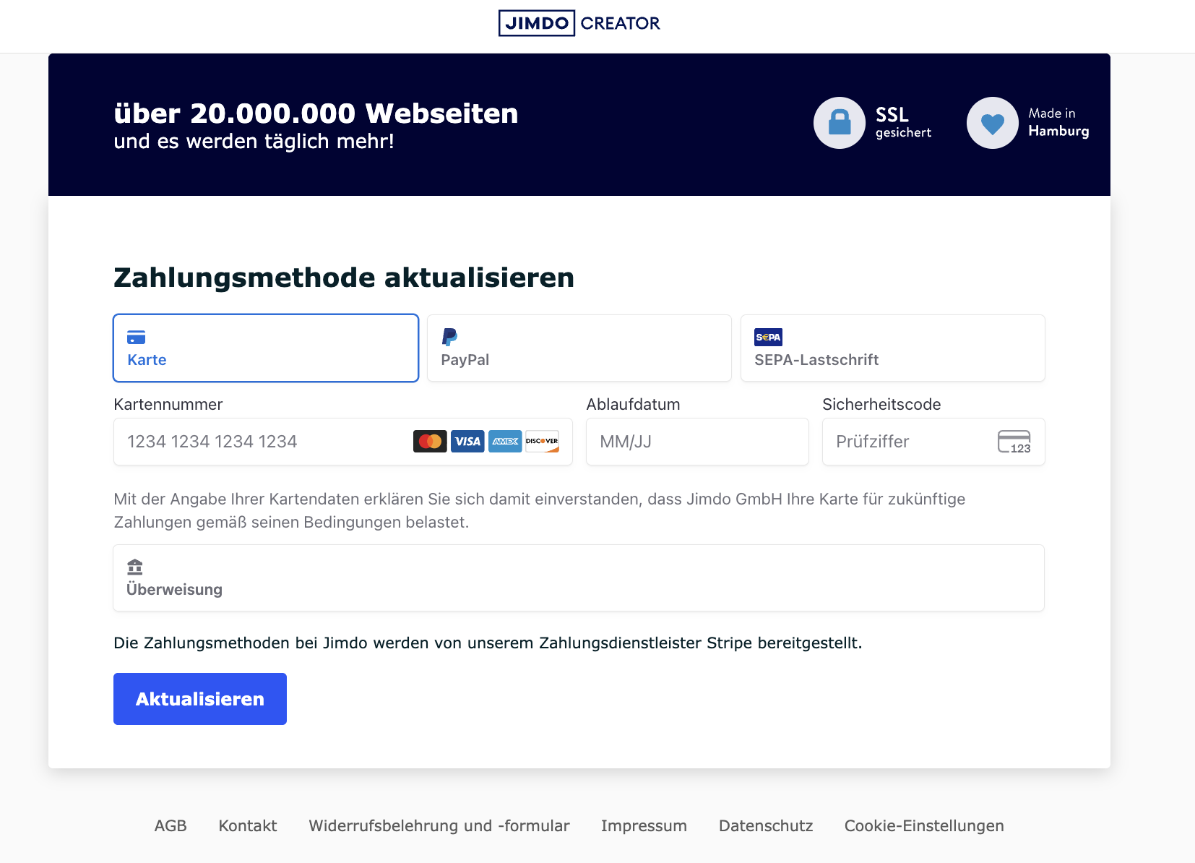Click the Ablaufdatum label
Viewport: 1195px width, 863px height.
coord(633,404)
